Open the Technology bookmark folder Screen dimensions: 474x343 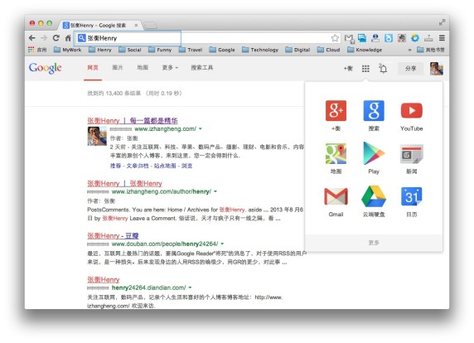click(260, 50)
